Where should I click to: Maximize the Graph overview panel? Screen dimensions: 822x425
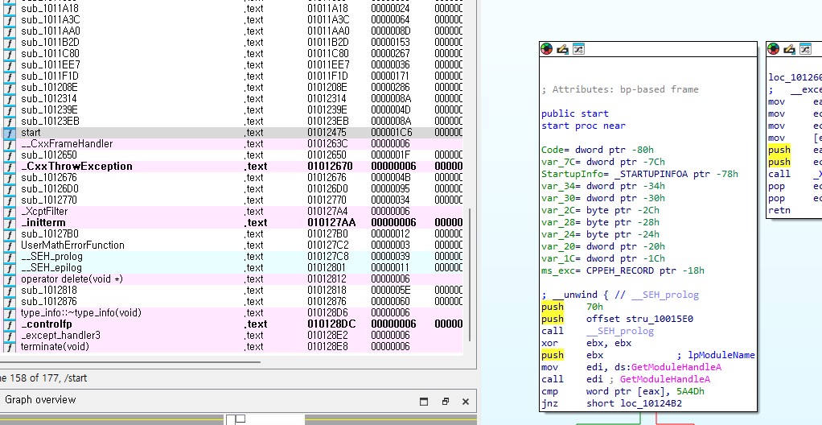point(424,402)
